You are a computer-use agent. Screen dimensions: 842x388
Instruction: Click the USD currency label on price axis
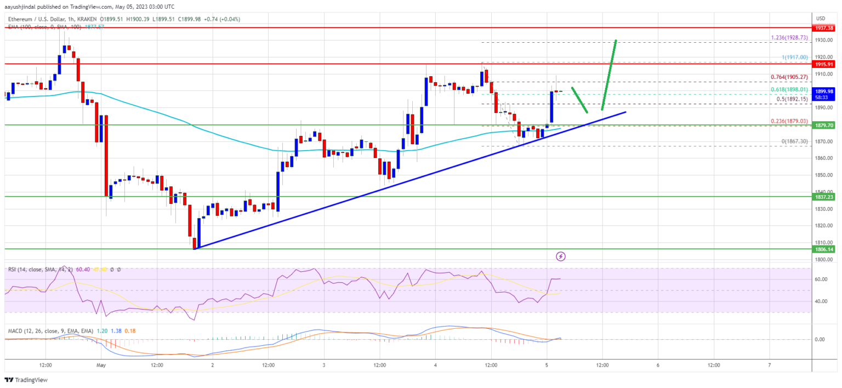point(821,18)
